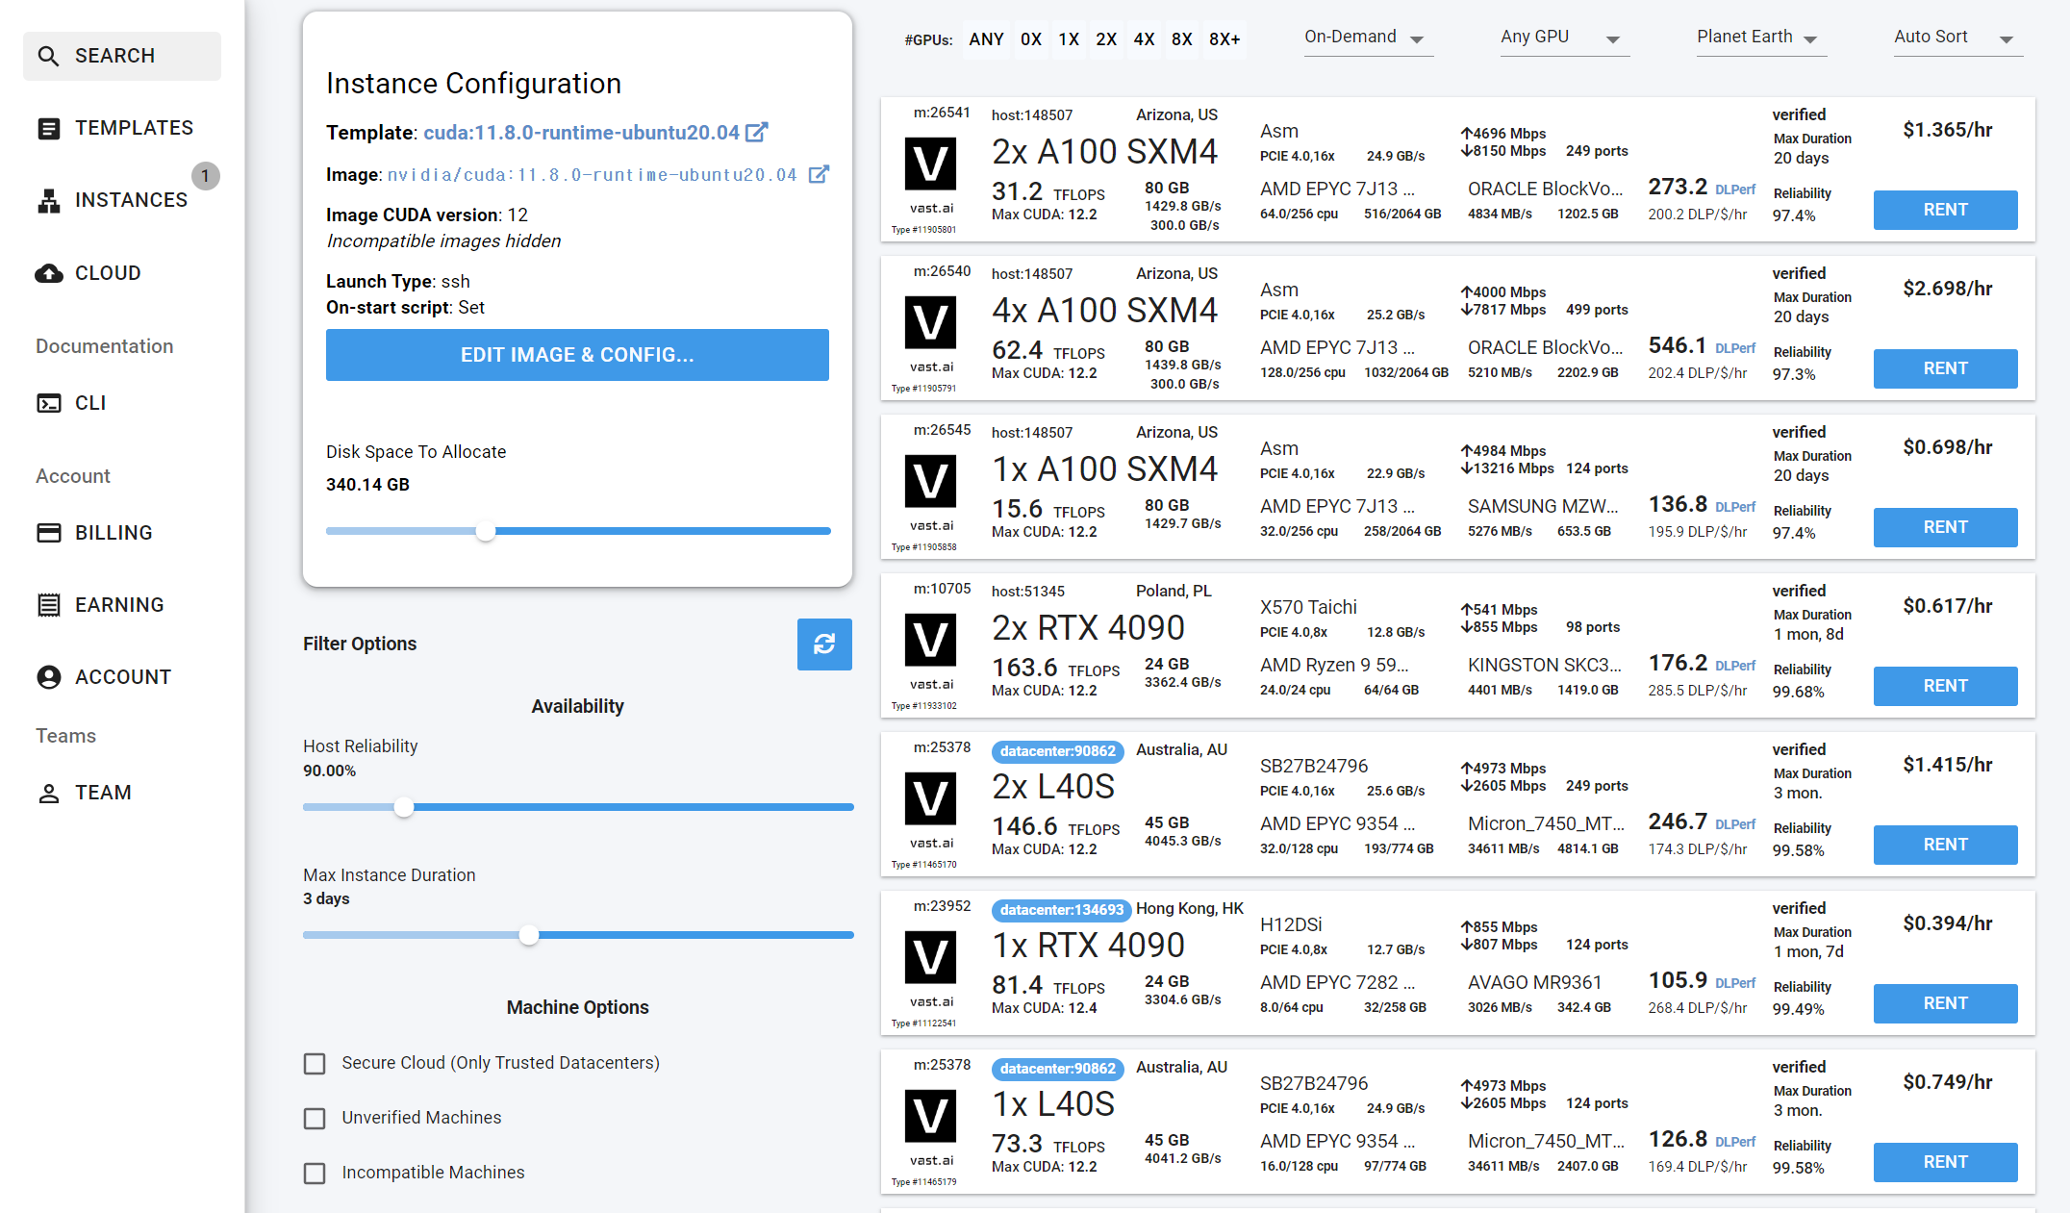Click vast.ai logo on 4x A100 SXM4 listing

click(x=930, y=323)
